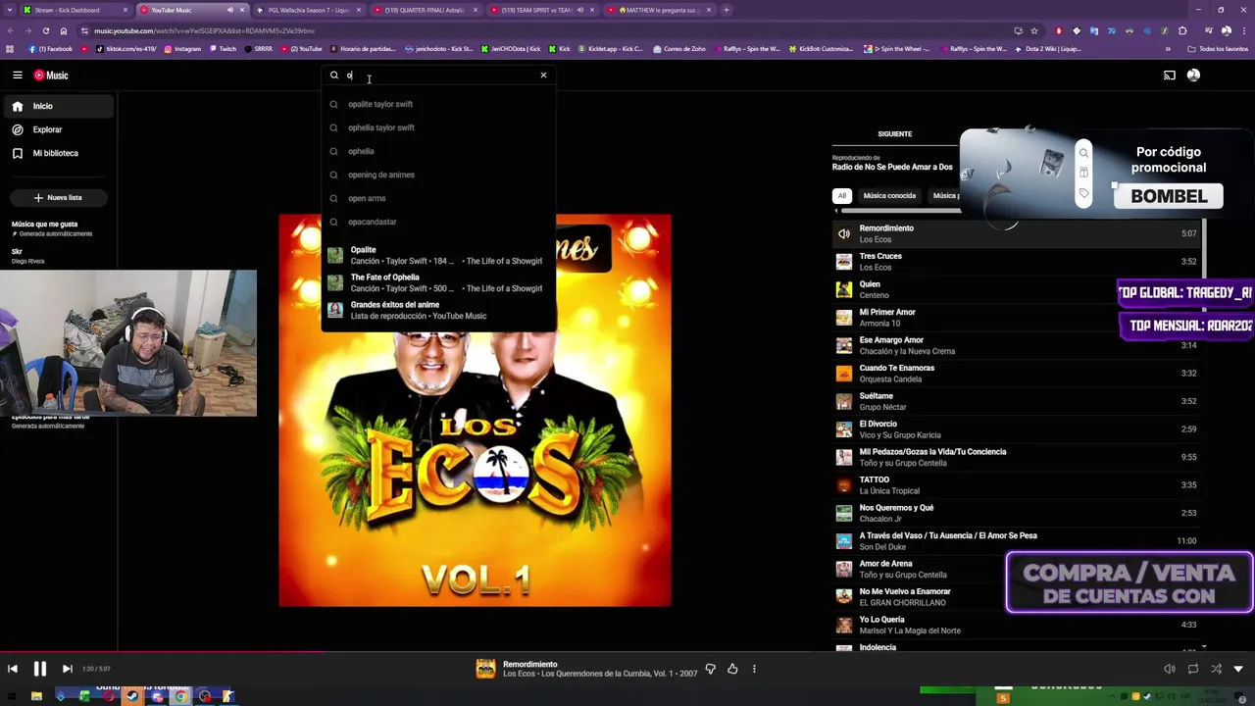
Task: Open the Skr playlist by Diego Rivera
Action: pyautogui.click(x=57, y=256)
